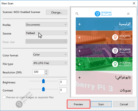Image resolution: width=138 pixels, height=111 pixels.
Task: Expand the Color format dropdown
Action: pos(50,54)
